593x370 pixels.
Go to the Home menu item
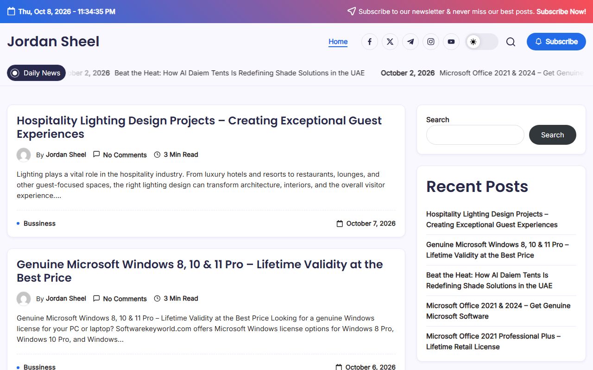(x=338, y=42)
